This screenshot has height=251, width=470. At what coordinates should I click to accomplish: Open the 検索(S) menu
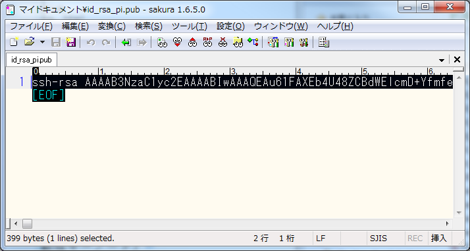[149, 26]
